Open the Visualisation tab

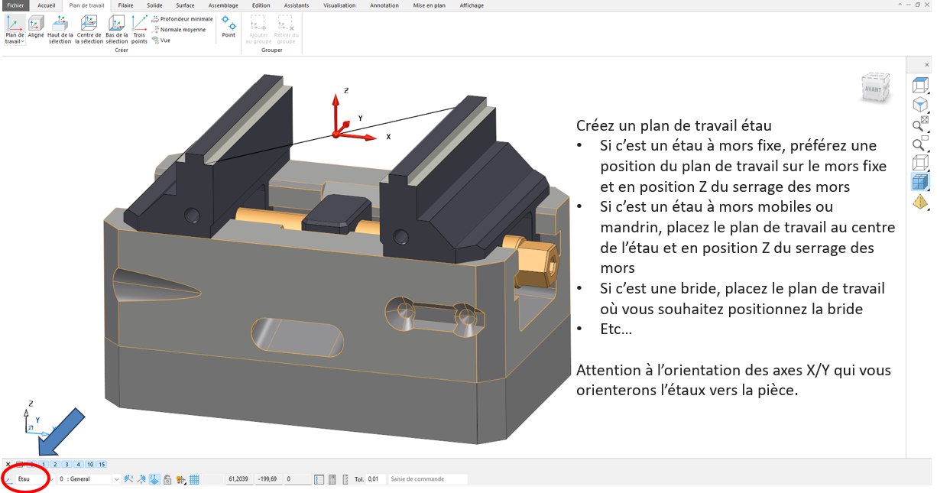(x=339, y=5)
